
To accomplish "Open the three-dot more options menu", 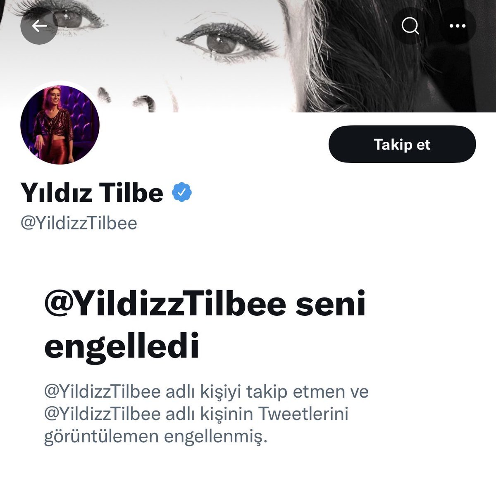I will [457, 26].
